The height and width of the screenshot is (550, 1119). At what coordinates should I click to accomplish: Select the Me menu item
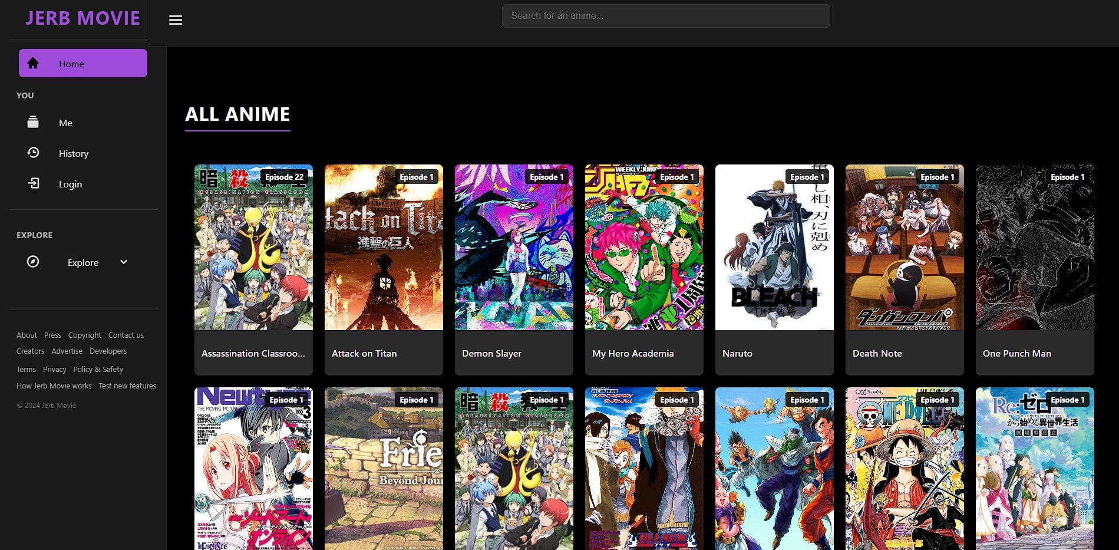pyautogui.click(x=65, y=123)
